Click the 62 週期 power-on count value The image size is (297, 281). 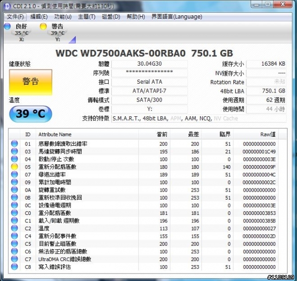point(266,100)
